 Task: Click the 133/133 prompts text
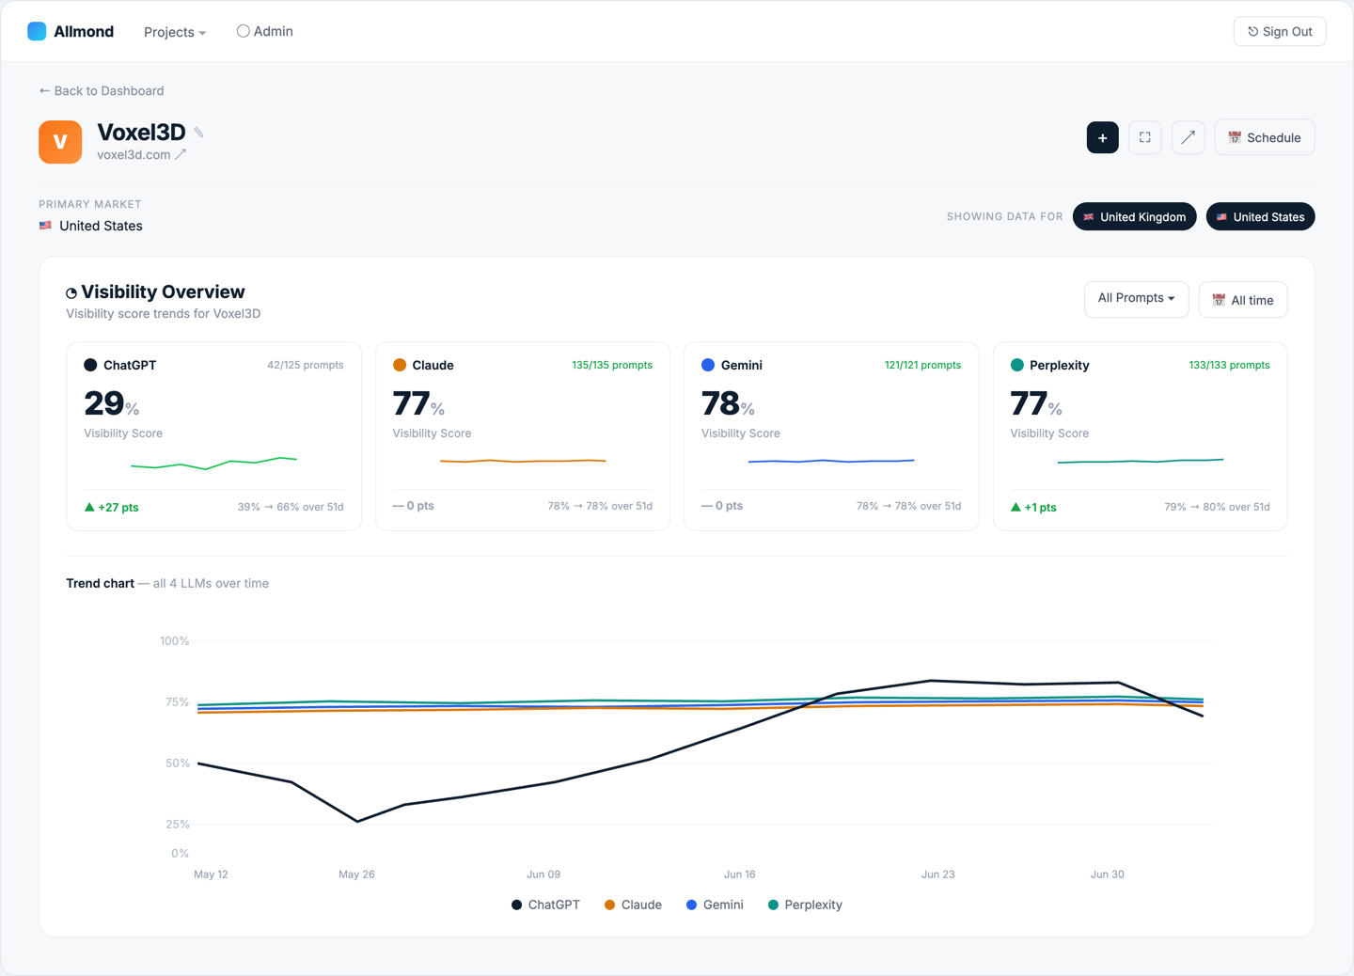[x=1229, y=365]
